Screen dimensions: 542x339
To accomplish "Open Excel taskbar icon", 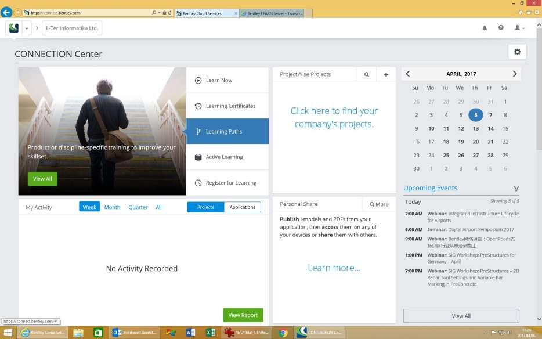I will click(210, 333).
